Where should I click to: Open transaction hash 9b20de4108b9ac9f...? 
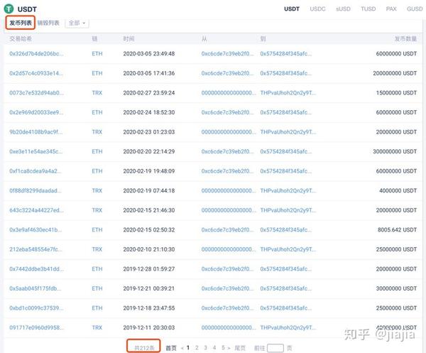[x=36, y=132]
